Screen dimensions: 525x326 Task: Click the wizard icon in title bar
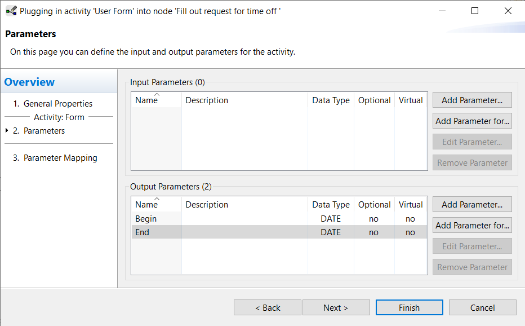point(11,11)
